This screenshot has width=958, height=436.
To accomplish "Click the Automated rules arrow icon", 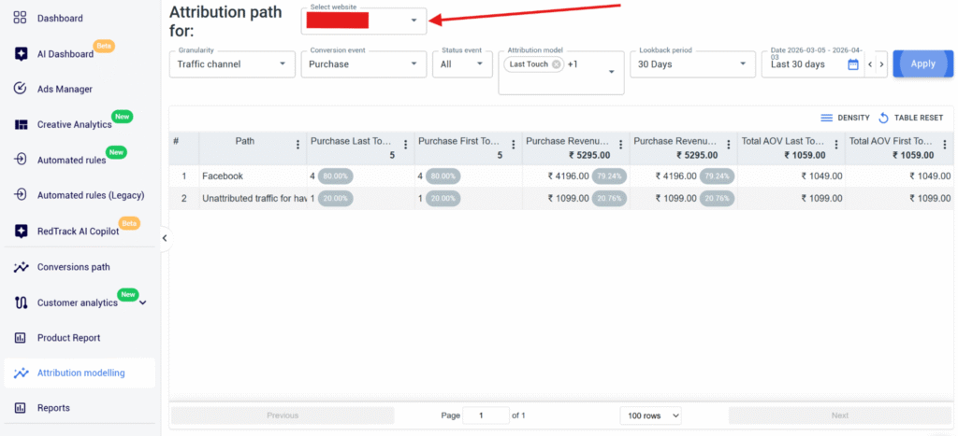I will coord(21,160).
